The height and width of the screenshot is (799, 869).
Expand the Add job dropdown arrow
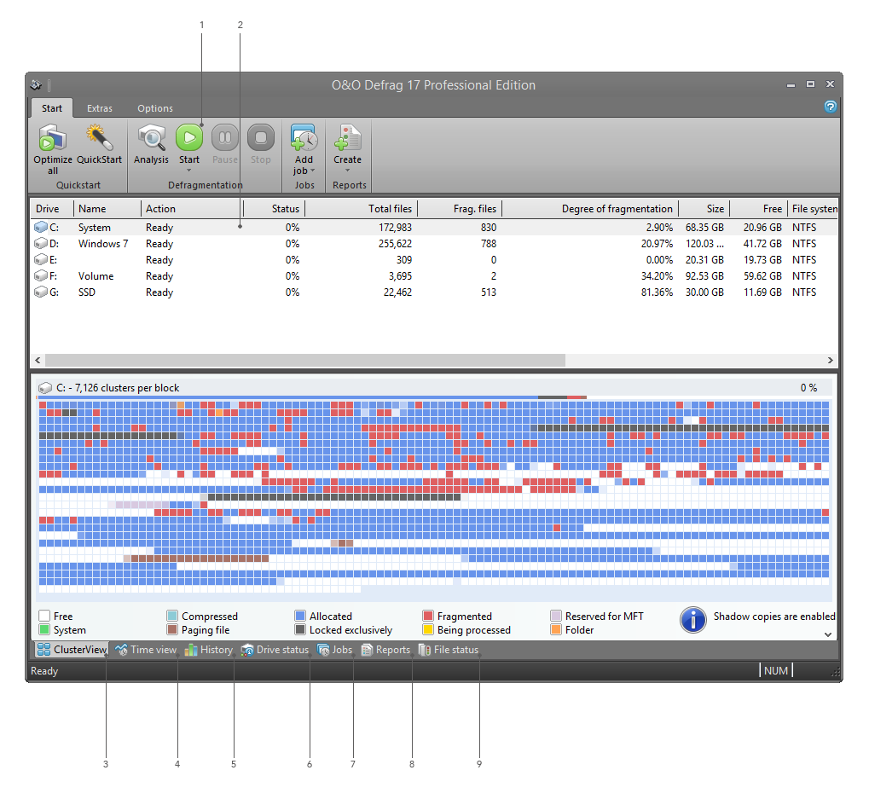pos(313,171)
